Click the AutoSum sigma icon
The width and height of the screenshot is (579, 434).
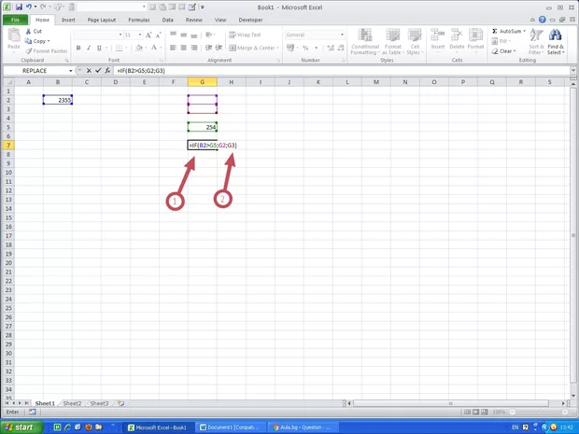tap(495, 31)
